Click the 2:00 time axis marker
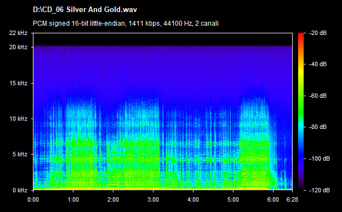Image resolution: width=342 pixels, height=212 pixels. point(113,199)
